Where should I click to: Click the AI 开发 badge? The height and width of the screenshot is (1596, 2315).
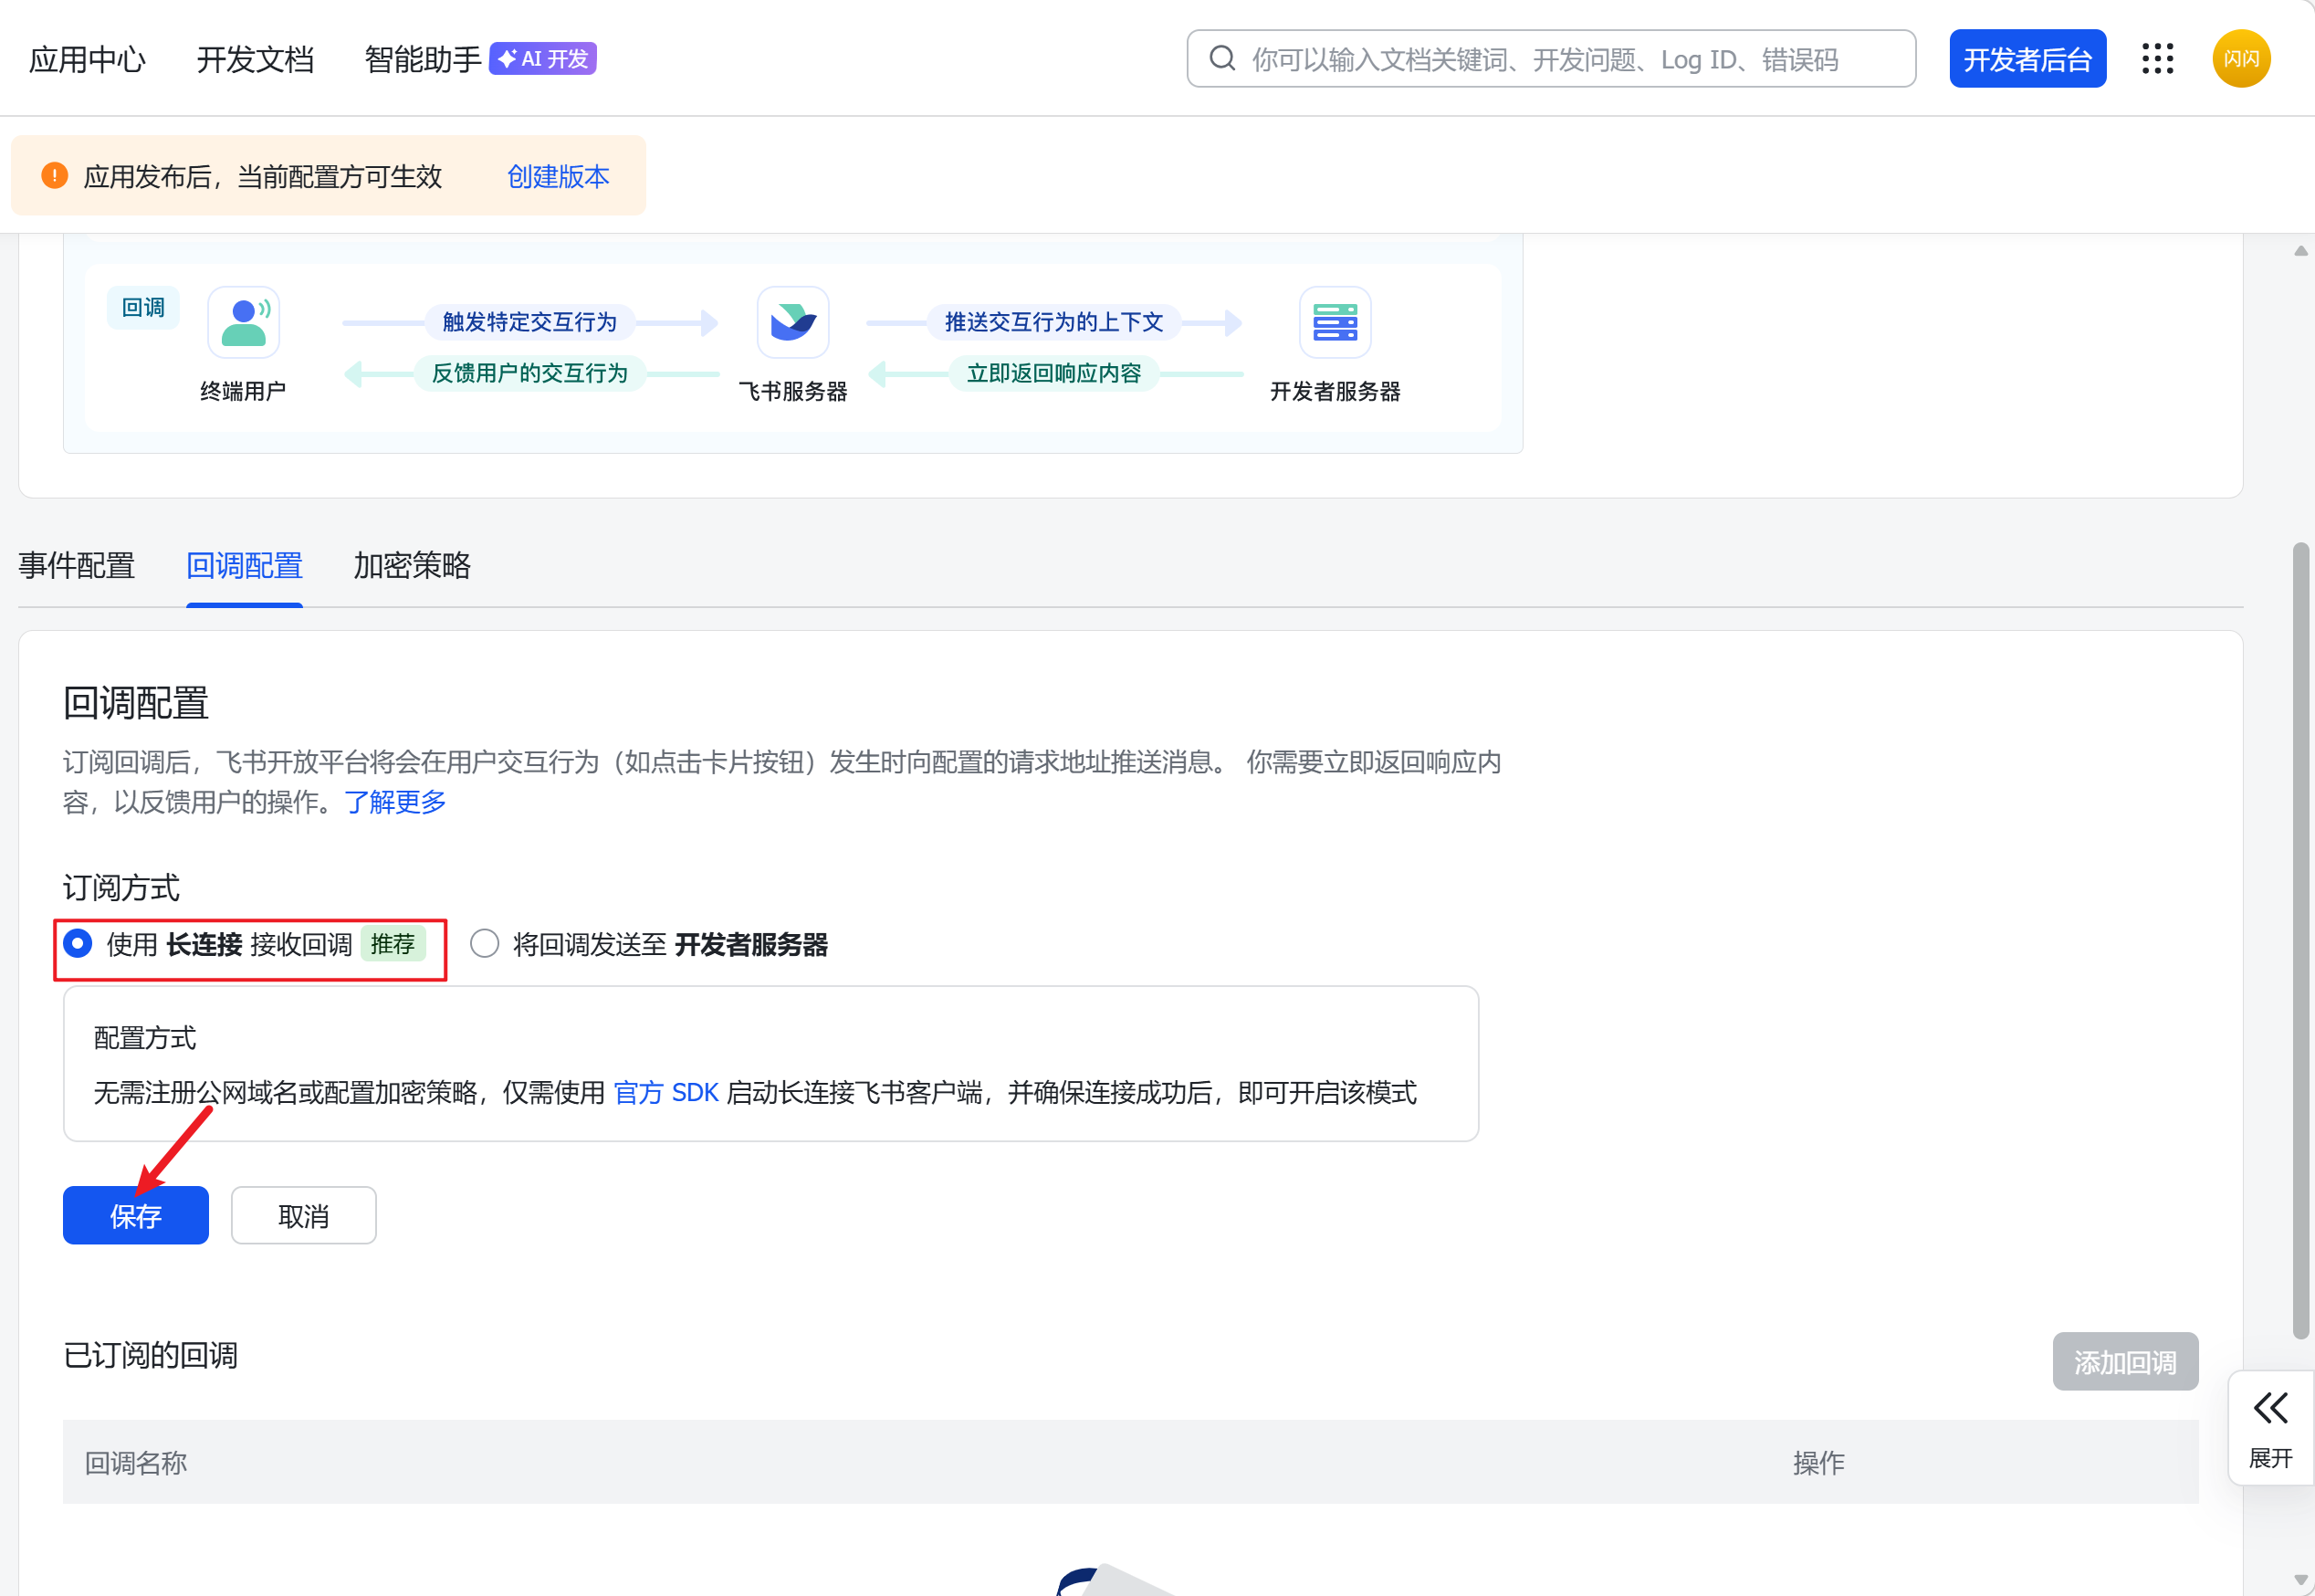543,58
